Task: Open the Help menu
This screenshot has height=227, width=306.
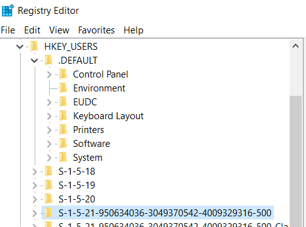Action: (x=133, y=30)
